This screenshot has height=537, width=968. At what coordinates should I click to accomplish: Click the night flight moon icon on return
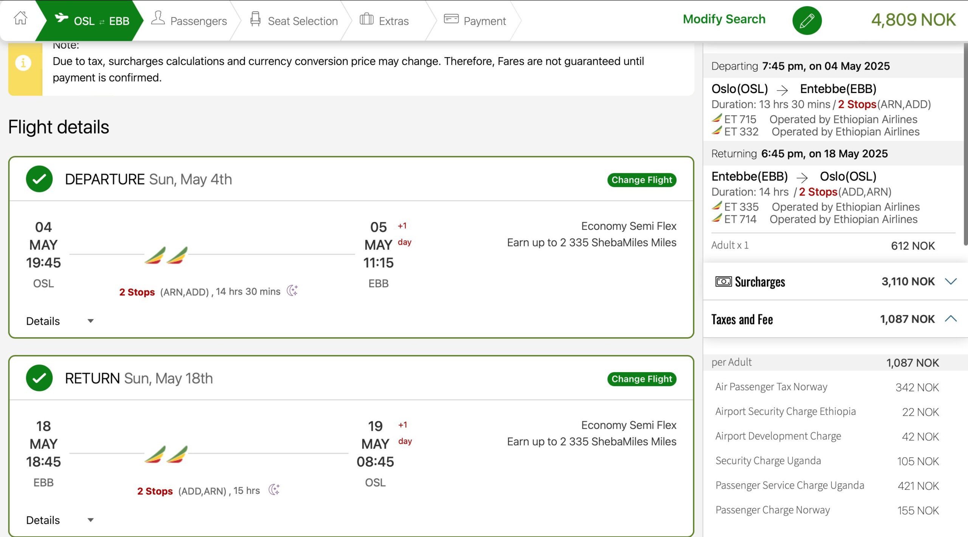pos(274,490)
